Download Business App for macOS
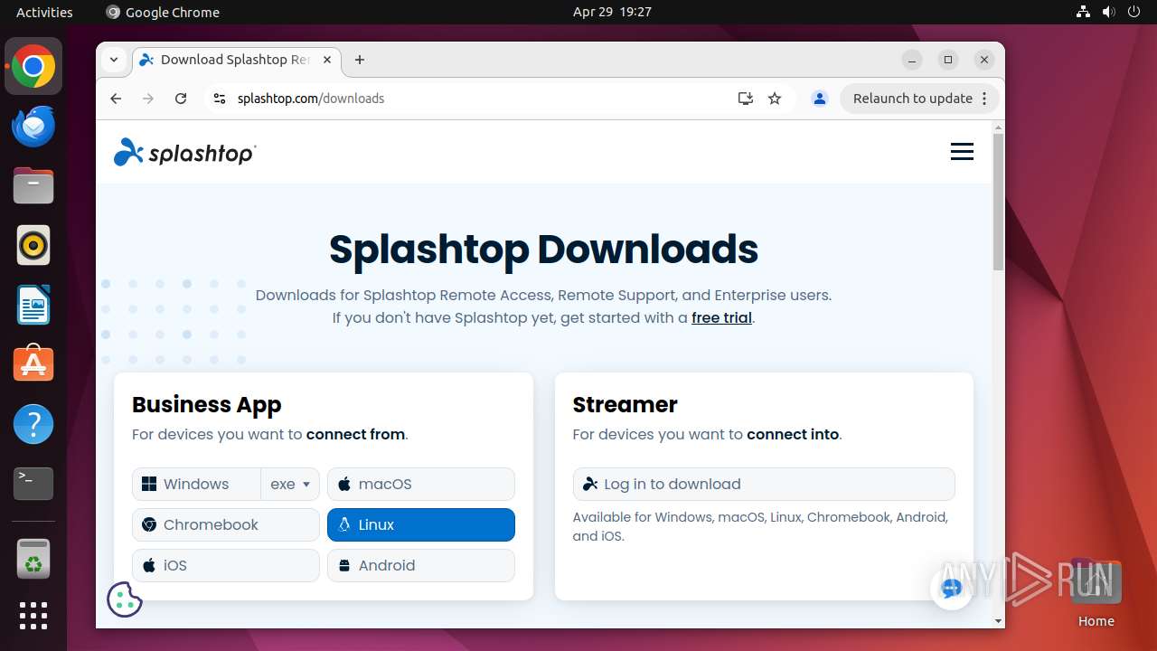Screen dimensions: 1157x651 [421, 484]
